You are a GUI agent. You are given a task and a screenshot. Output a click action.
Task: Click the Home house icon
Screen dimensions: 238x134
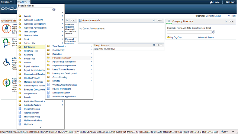pyautogui.click(x=211, y=2)
